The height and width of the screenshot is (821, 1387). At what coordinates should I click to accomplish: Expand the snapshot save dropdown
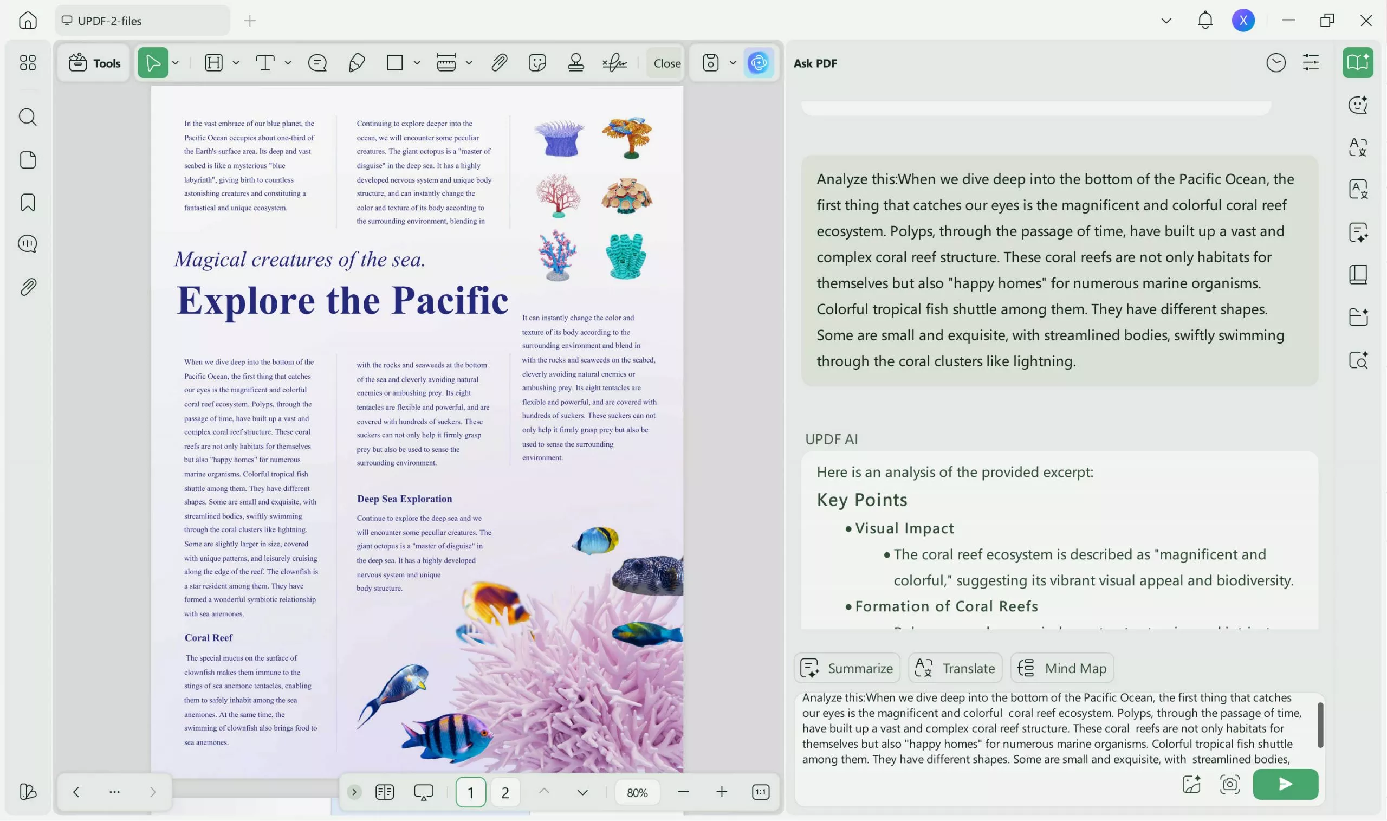733,62
